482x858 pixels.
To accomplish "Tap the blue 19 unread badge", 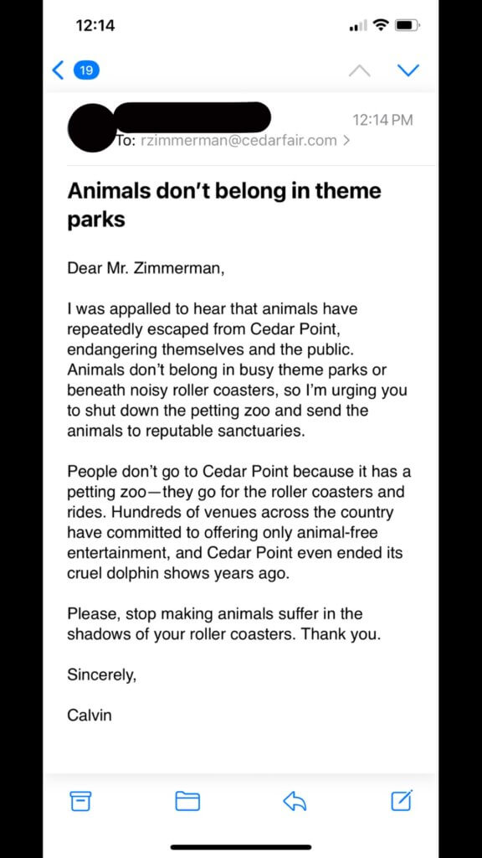I will tap(86, 70).
